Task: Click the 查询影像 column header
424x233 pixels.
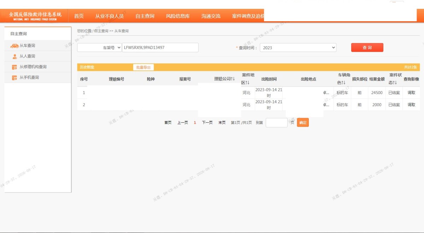Action: pyautogui.click(x=411, y=79)
